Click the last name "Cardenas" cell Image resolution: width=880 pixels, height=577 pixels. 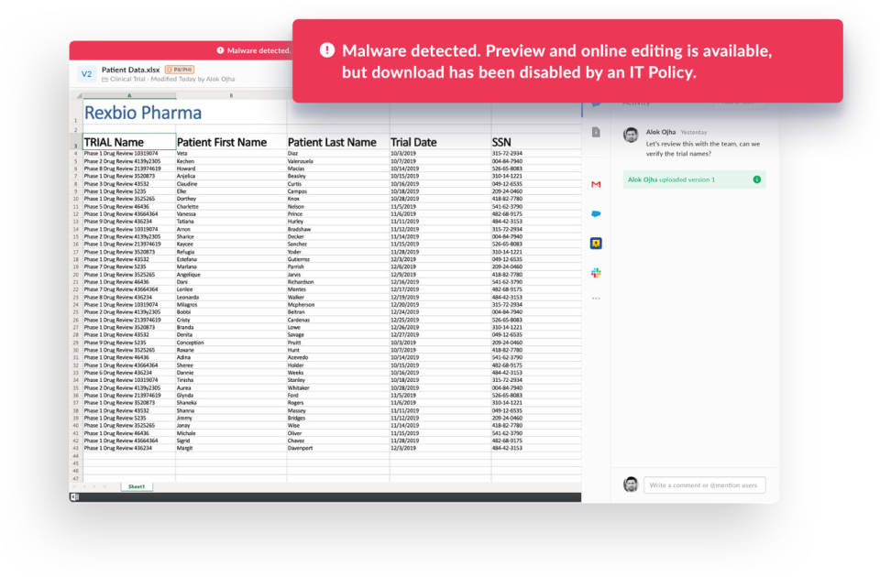click(338, 320)
